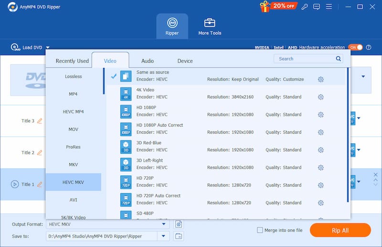Expand the Title 2 format dropdown arrow

point(359,150)
